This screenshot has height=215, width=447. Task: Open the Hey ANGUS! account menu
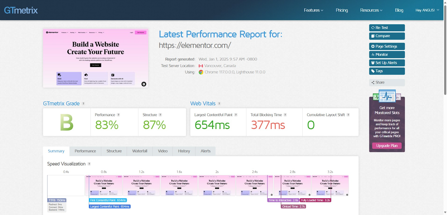point(427,10)
